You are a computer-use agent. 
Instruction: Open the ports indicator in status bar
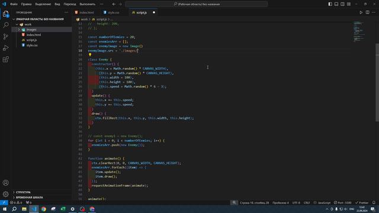coord(28,202)
